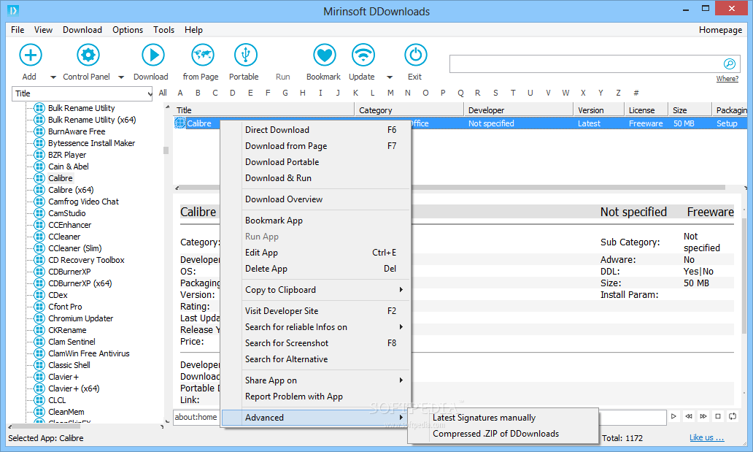The height and width of the screenshot is (452, 753).
Task: Click the Portable USB icon
Action: click(x=245, y=55)
